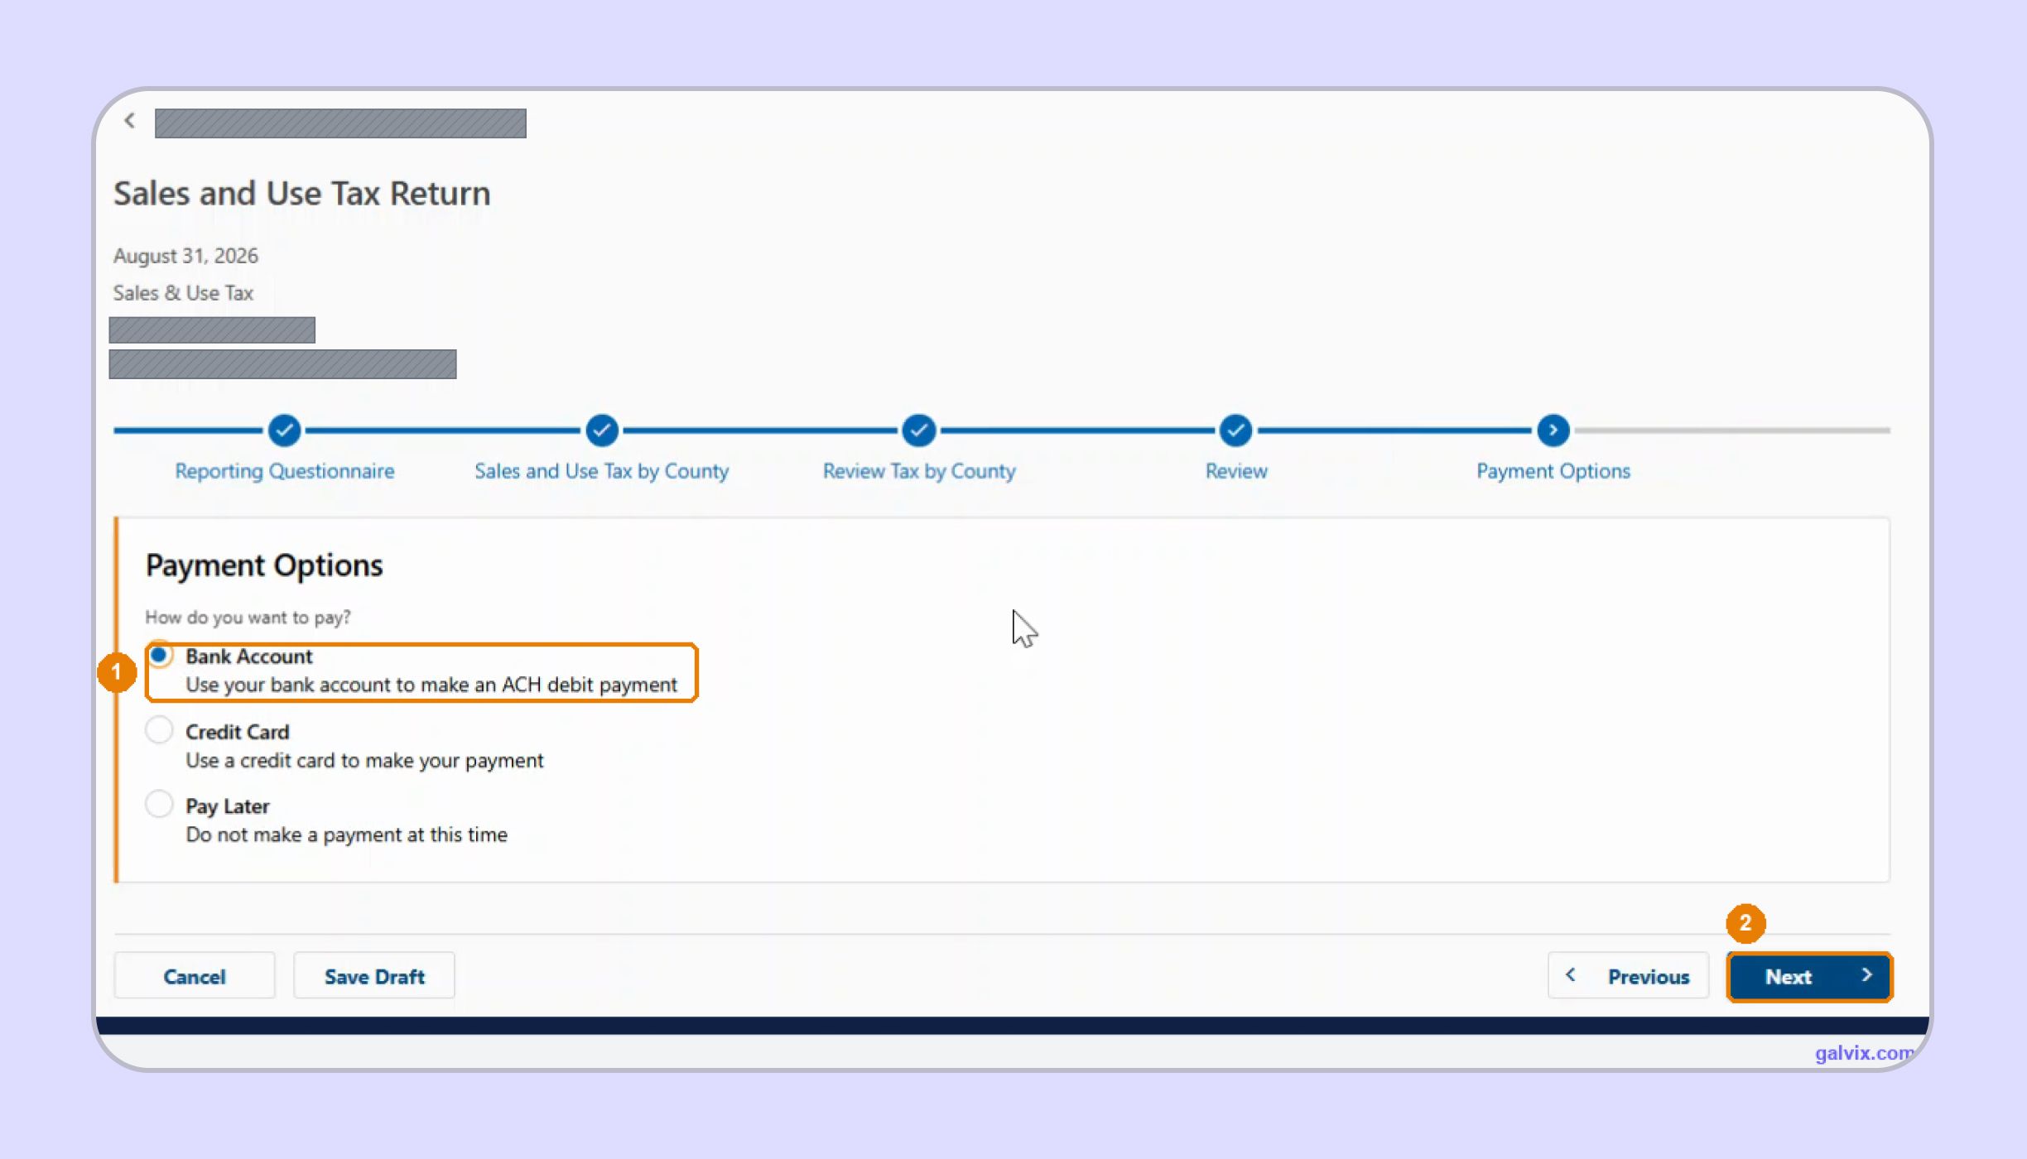Open the Sales and Use Tax by County checkmark circle
This screenshot has width=2027, height=1159.
(x=602, y=430)
